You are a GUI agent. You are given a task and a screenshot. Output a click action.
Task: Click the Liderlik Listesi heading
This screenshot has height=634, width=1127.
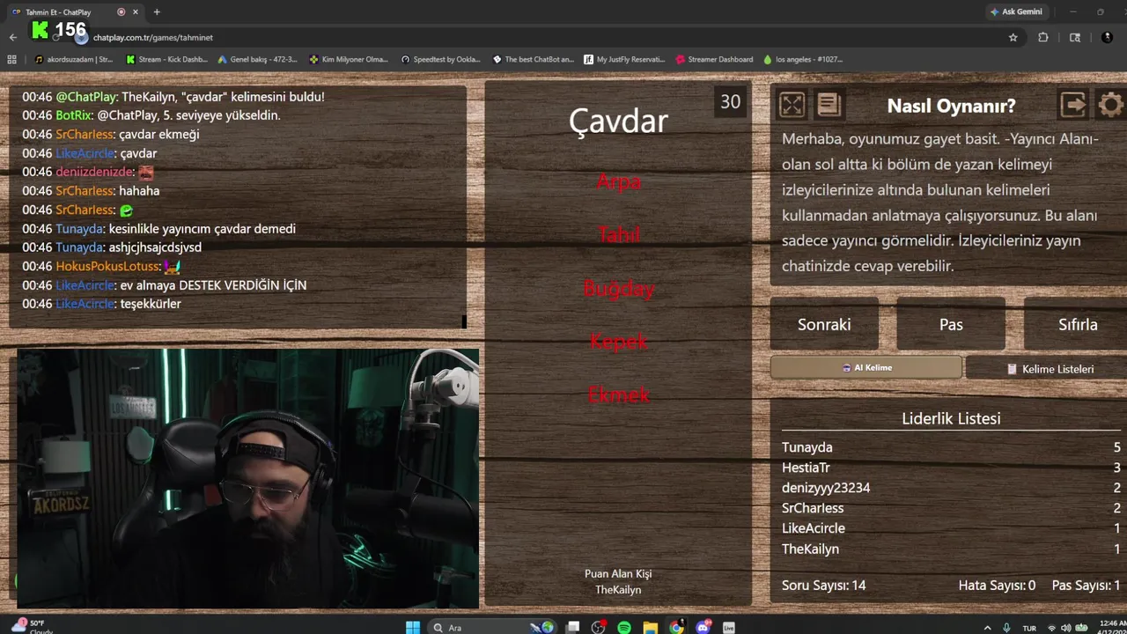tap(951, 419)
